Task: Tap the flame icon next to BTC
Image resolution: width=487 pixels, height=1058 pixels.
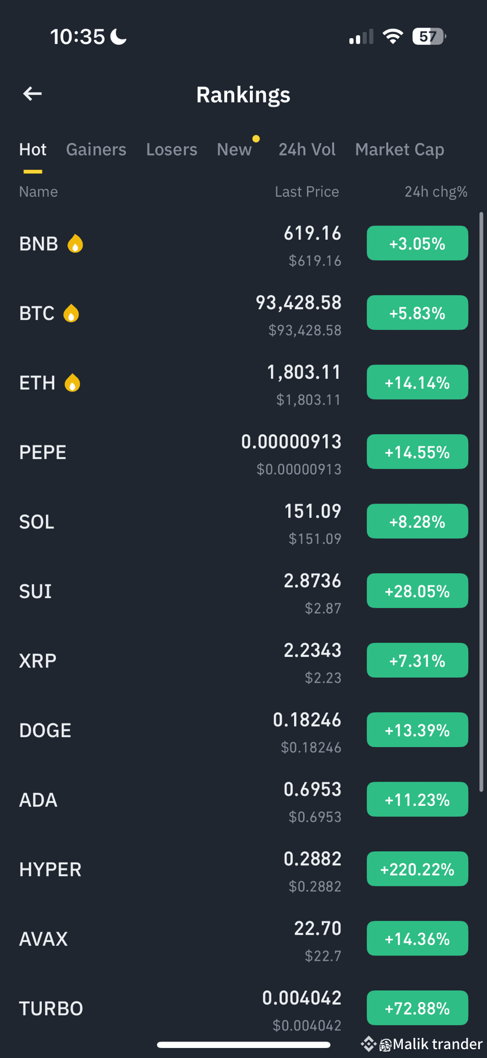Action: (71, 313)
